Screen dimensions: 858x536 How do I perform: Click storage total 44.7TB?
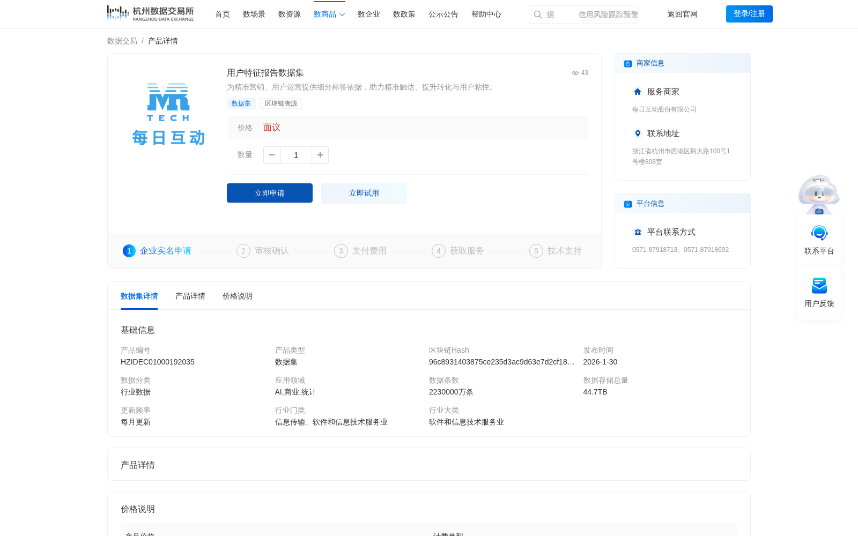tap(595, 392)
